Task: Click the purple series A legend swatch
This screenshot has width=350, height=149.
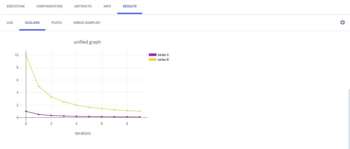Action: coord(153,55)
